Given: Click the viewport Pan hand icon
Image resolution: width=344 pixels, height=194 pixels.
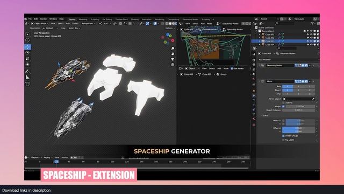Looking at the screenshot, I should coord(173,54).
